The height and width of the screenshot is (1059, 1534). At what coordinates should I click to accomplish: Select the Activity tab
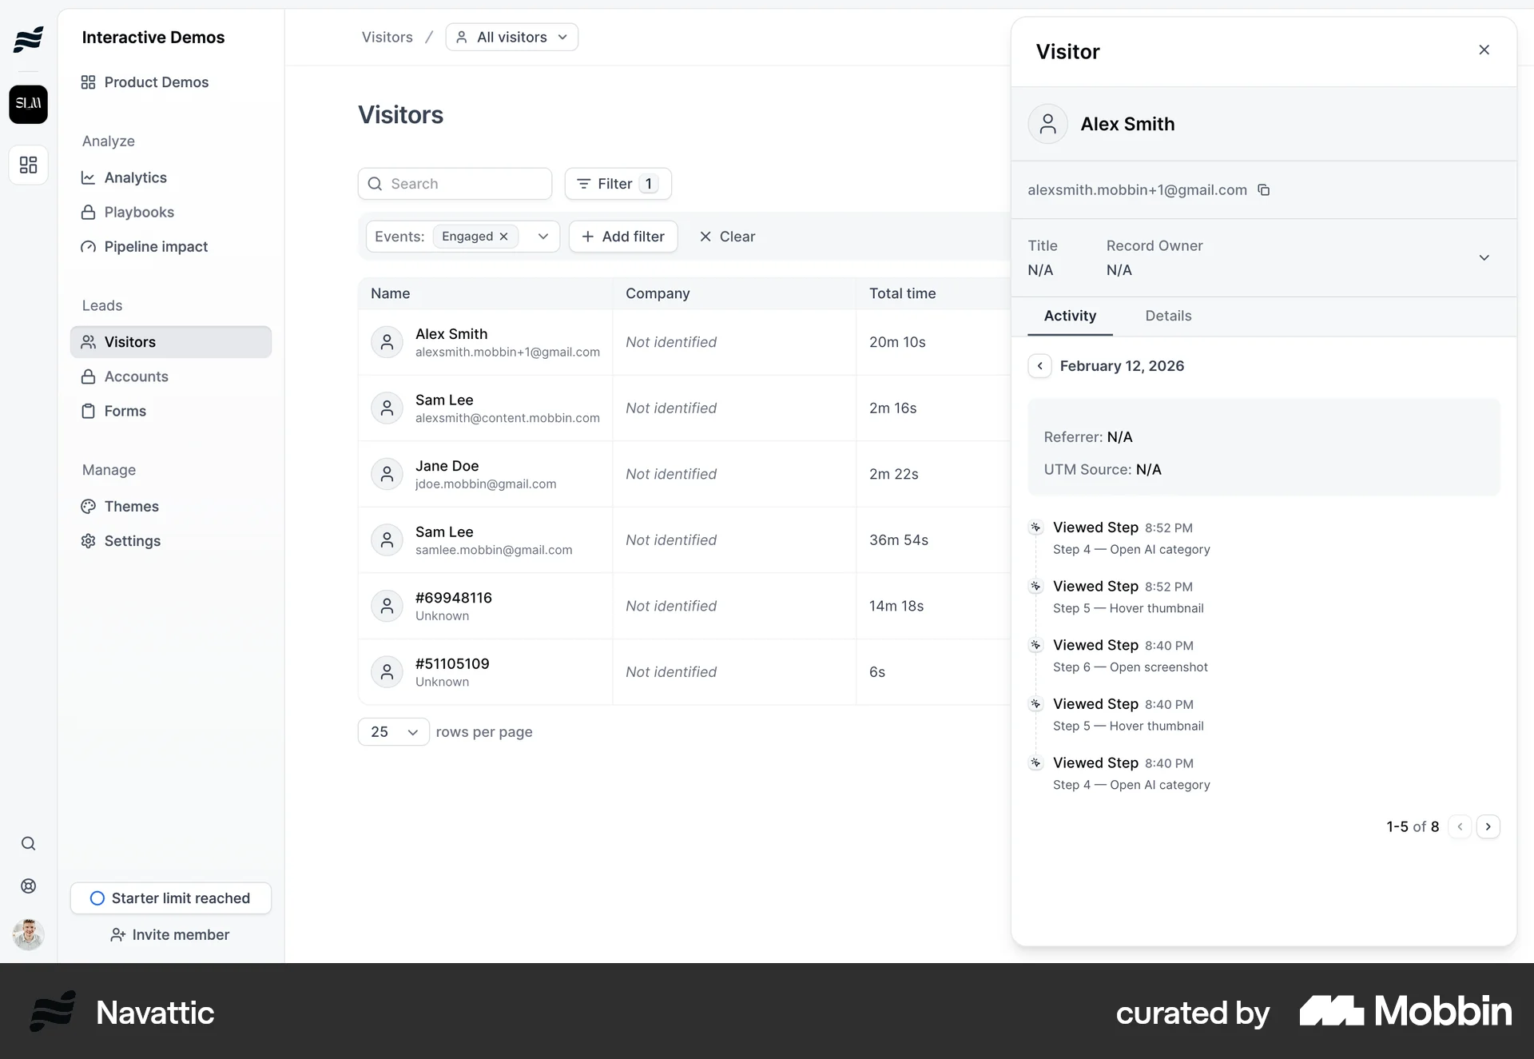[x=1070, y=316]
